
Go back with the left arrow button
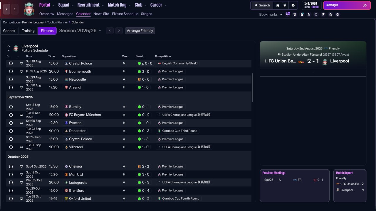[x=7, y=9]
